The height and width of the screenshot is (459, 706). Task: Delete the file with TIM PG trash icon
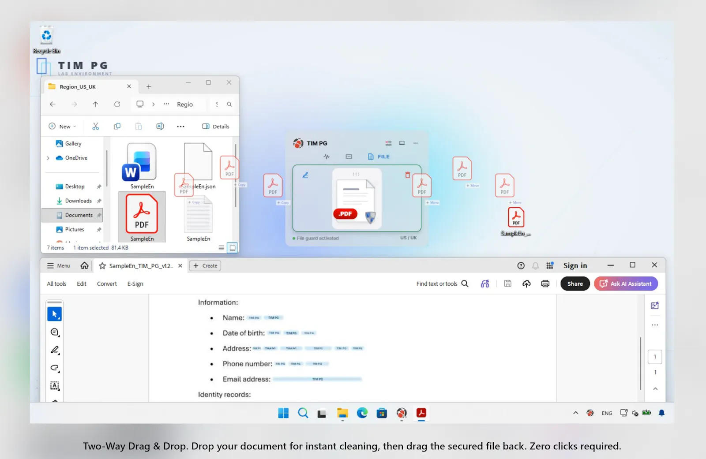(x=408, y=175)
